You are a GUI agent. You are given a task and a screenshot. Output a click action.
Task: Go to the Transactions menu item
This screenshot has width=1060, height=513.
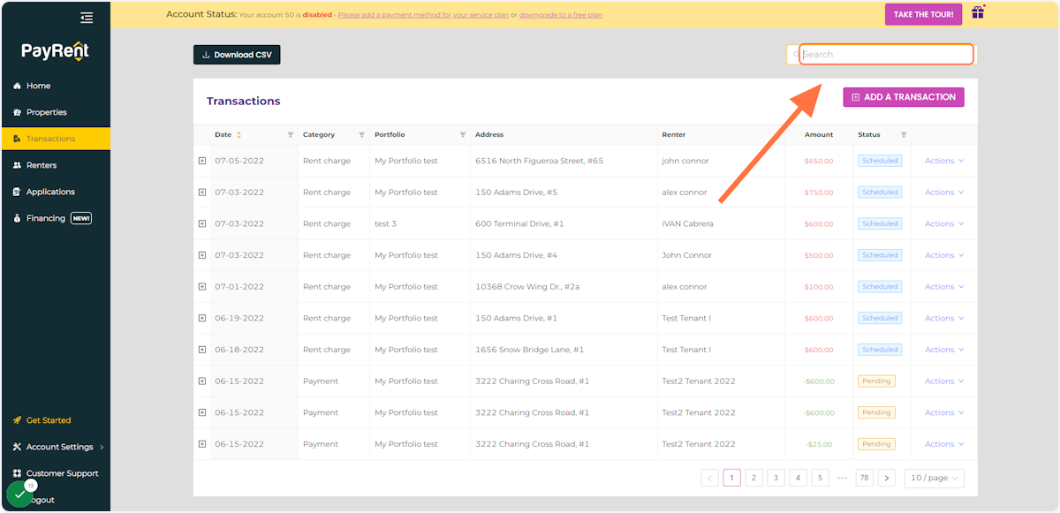coord(53,139)
